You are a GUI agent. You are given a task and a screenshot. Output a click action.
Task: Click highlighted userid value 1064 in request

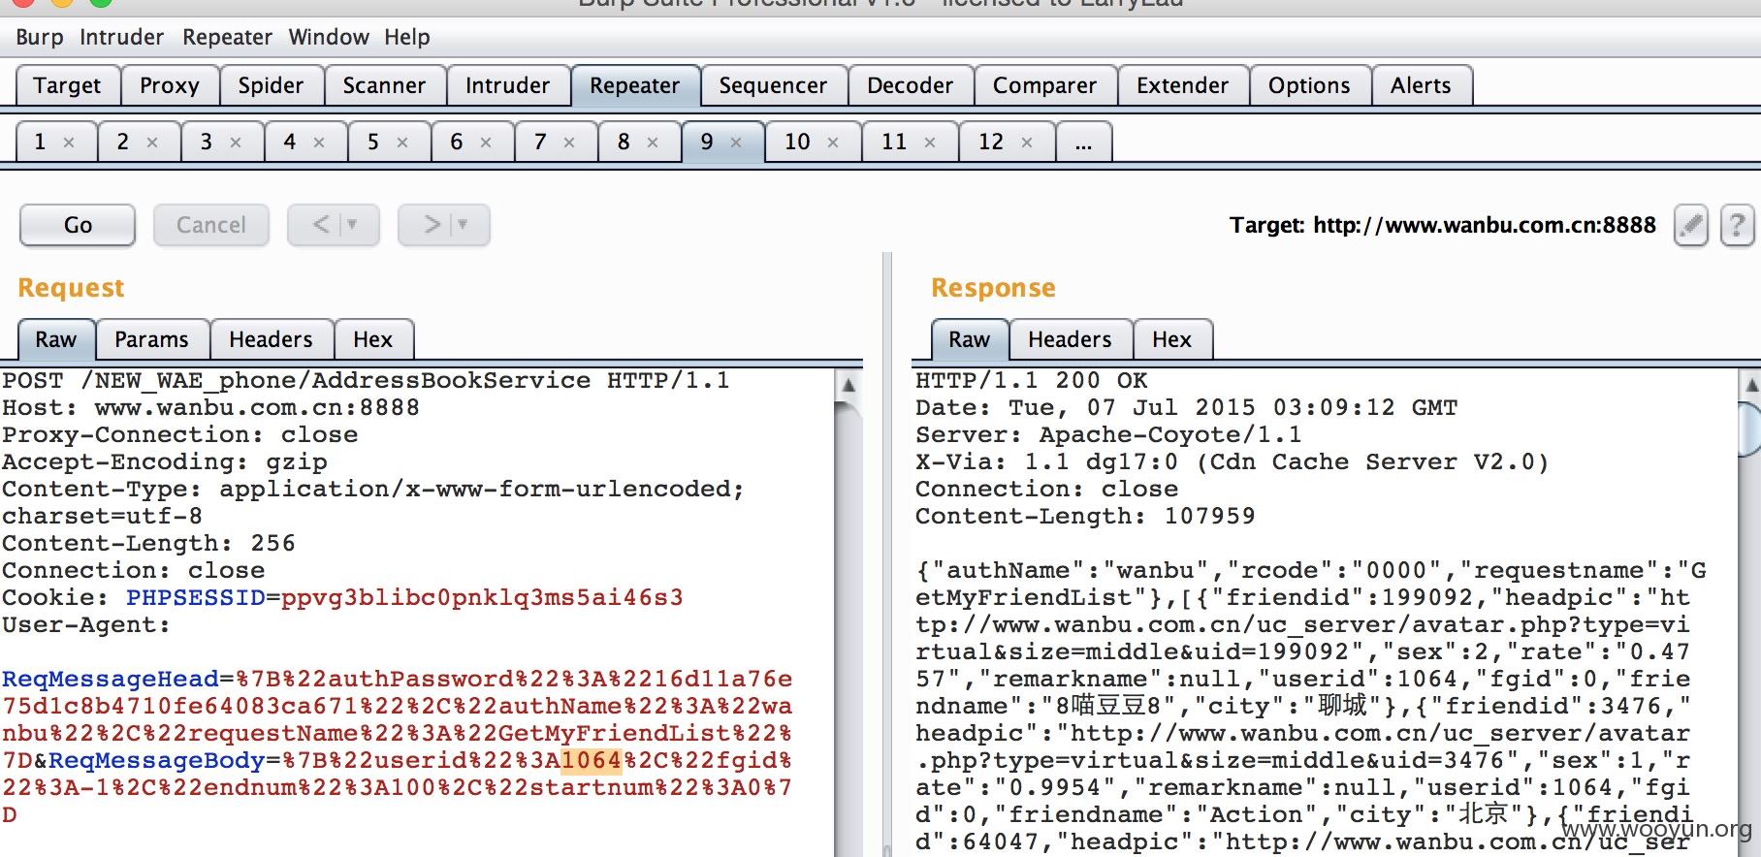(592, 760)
